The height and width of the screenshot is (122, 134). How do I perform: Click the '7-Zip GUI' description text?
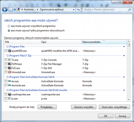coord(47,68)
